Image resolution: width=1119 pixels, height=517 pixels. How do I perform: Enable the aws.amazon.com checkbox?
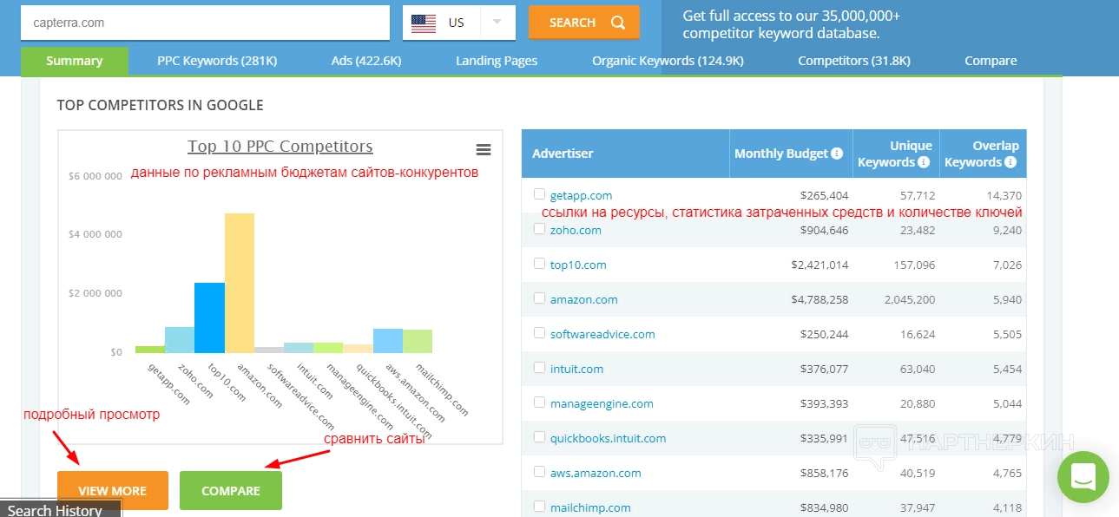(539, 472)
